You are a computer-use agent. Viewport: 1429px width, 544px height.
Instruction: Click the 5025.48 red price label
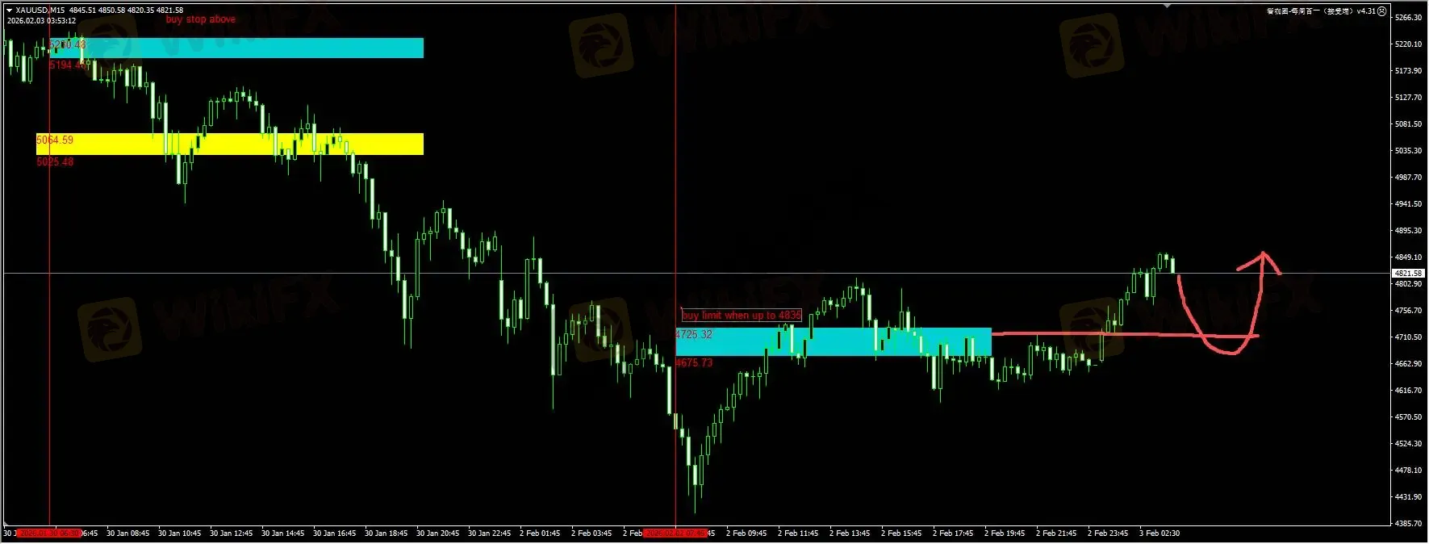[55, 162]
